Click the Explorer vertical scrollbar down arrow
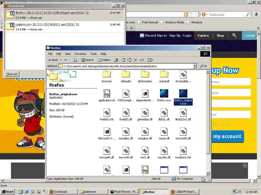The width and height of the screenshot is (261, 195). [x=208, y=173]
